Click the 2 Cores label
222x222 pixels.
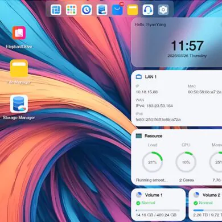[187, 180]
